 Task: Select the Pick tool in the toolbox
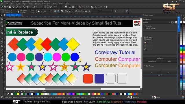click(2, 16)
